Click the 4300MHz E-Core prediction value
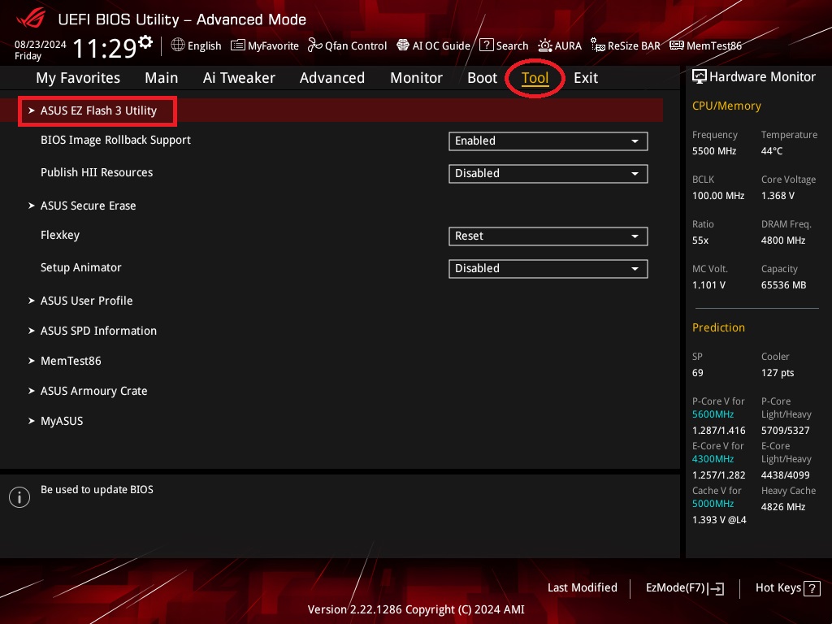The image size is (832, 624). [713, 459]
